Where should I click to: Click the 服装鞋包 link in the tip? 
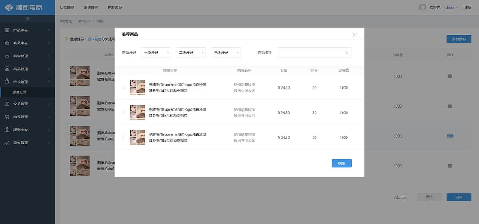(94, 39)
